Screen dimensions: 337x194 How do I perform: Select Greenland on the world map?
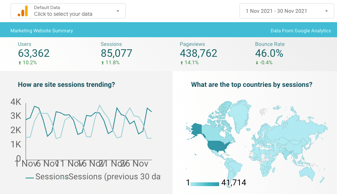240,114
